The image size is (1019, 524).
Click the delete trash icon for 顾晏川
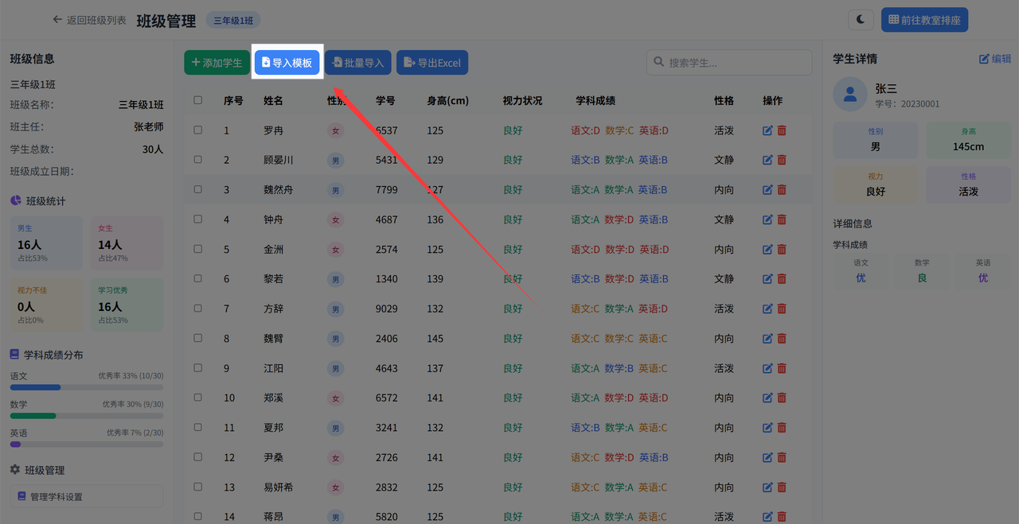coord(783,159)
